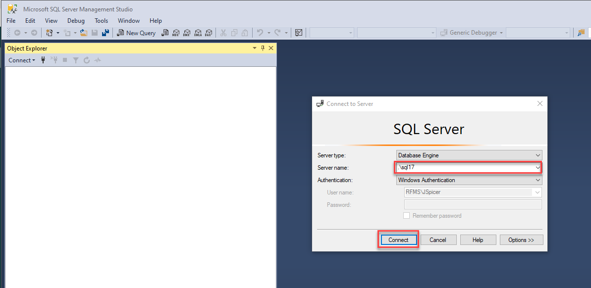This screenshot has height=288, width=591.
Task: Click the Copy icon in toolbar
Action: click(234, 33)
